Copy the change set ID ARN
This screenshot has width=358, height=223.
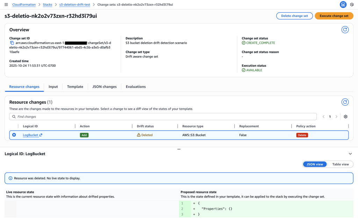tap(12, 43)
